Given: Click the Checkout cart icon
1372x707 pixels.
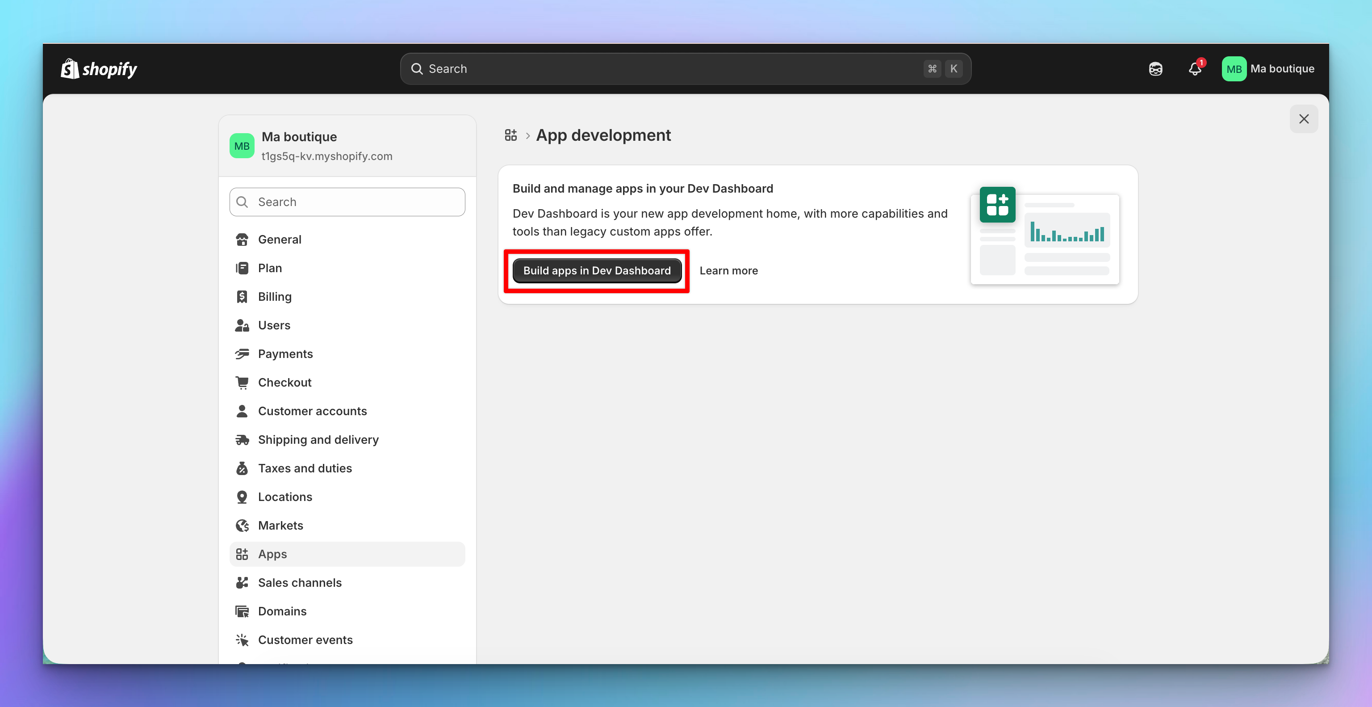Looking at the screenshot, I should [242, 383].
